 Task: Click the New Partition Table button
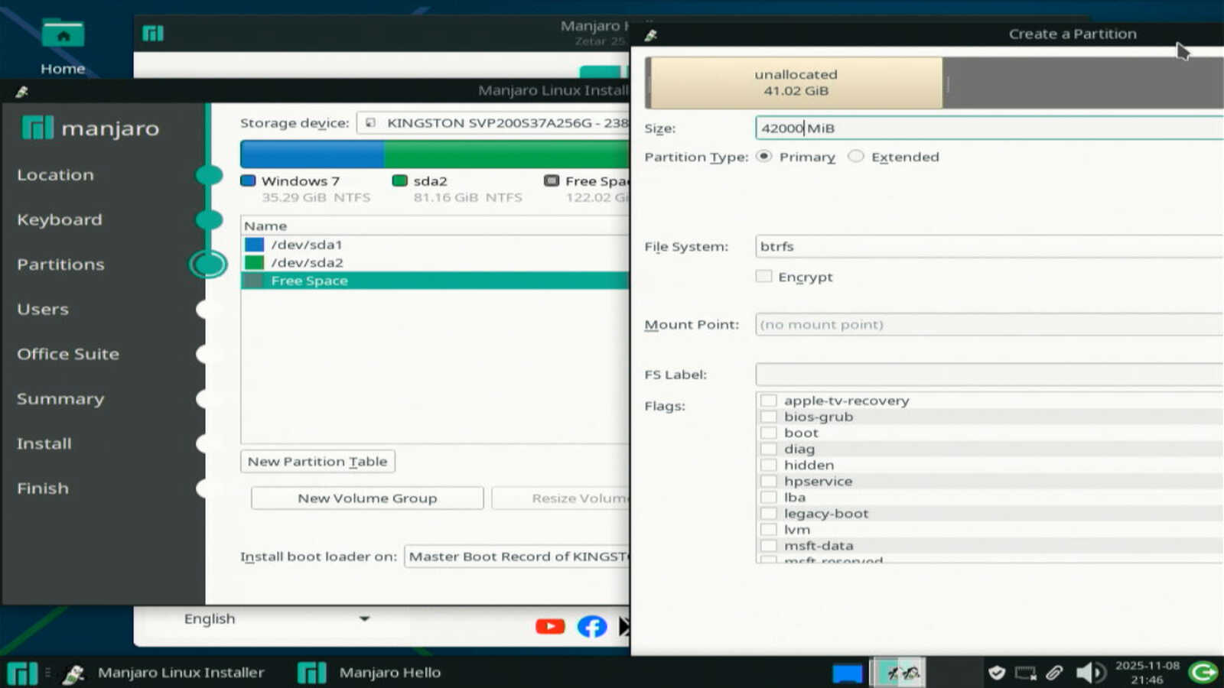click(317, 462)
